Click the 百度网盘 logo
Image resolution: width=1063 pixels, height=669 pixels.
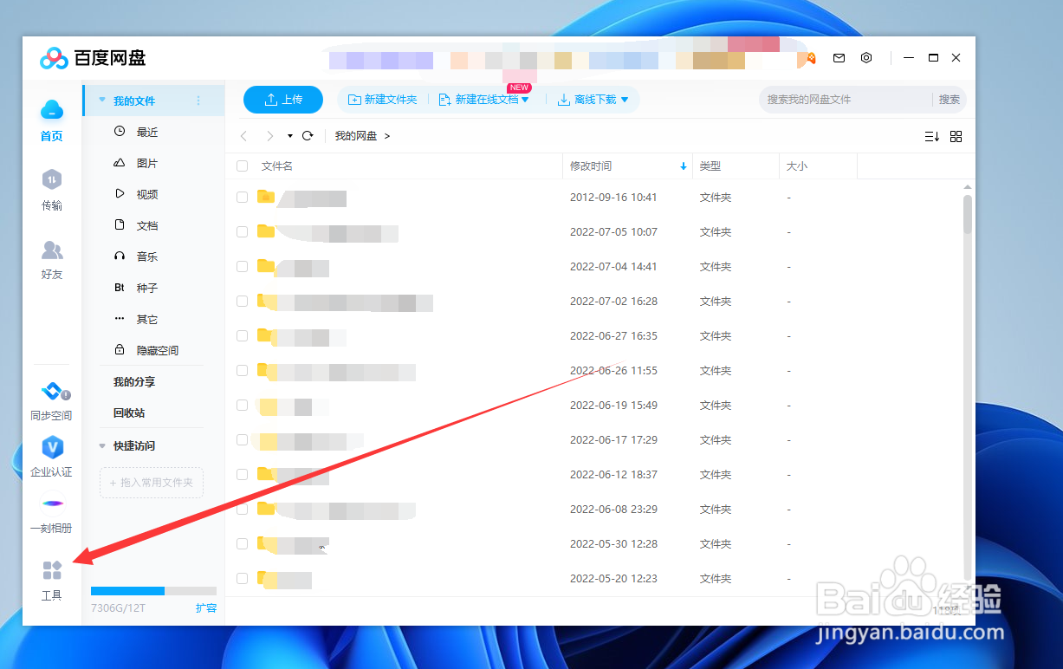(x=93, y=58)
